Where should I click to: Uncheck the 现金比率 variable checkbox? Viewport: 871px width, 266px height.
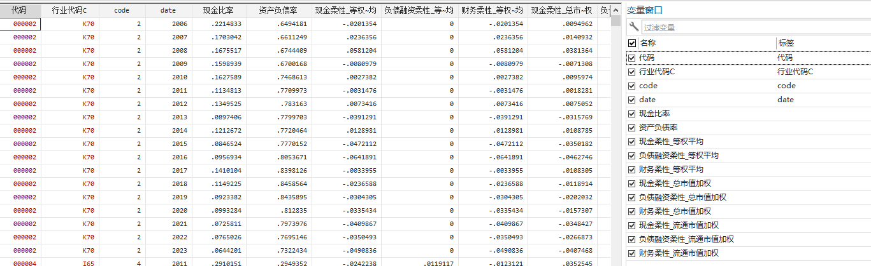(632, 114)
